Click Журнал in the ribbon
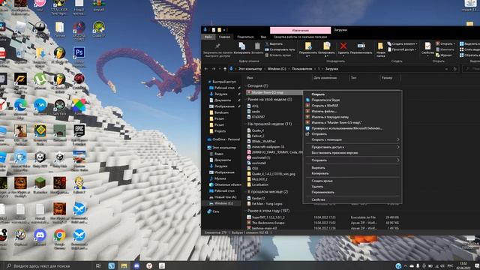 (x=444, y=55)
